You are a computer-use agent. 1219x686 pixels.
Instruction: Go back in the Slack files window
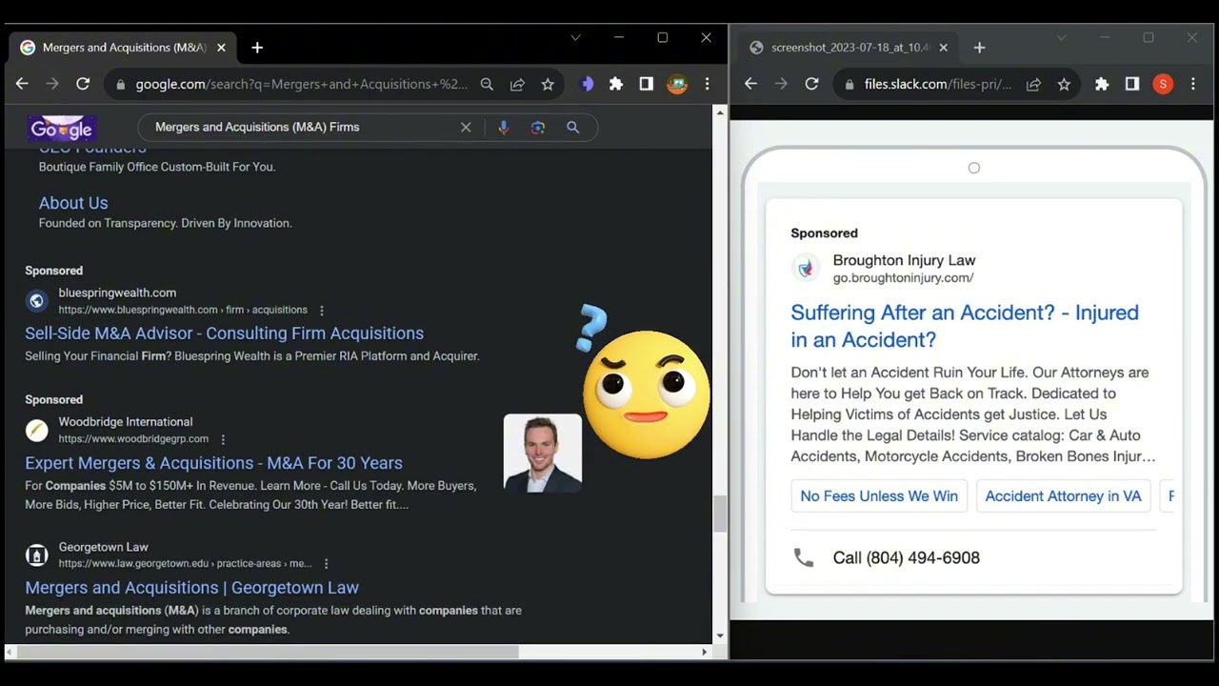coord(750,84)
